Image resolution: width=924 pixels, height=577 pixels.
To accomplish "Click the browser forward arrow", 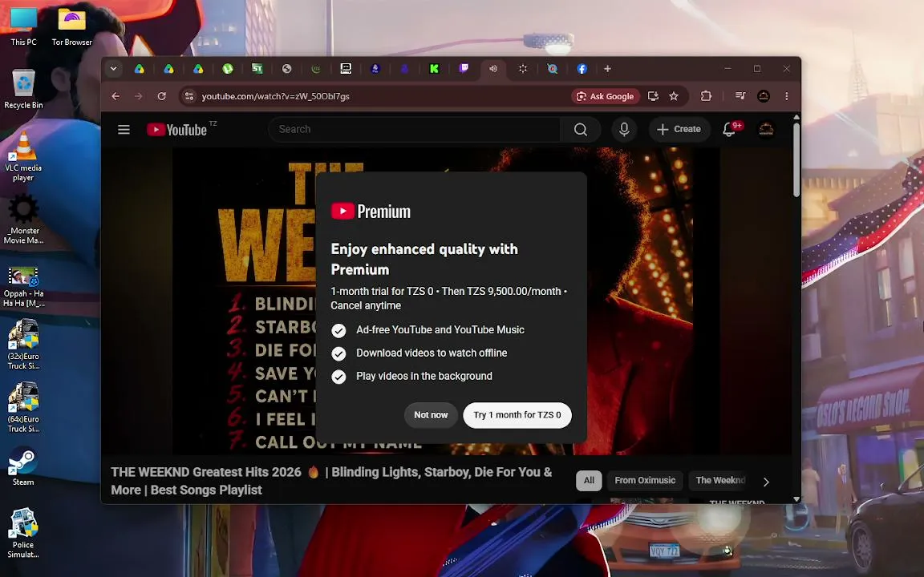I will point(139,96).
